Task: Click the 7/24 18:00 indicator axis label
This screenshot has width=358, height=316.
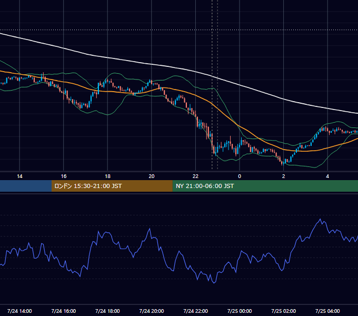Action: point(107,311)
